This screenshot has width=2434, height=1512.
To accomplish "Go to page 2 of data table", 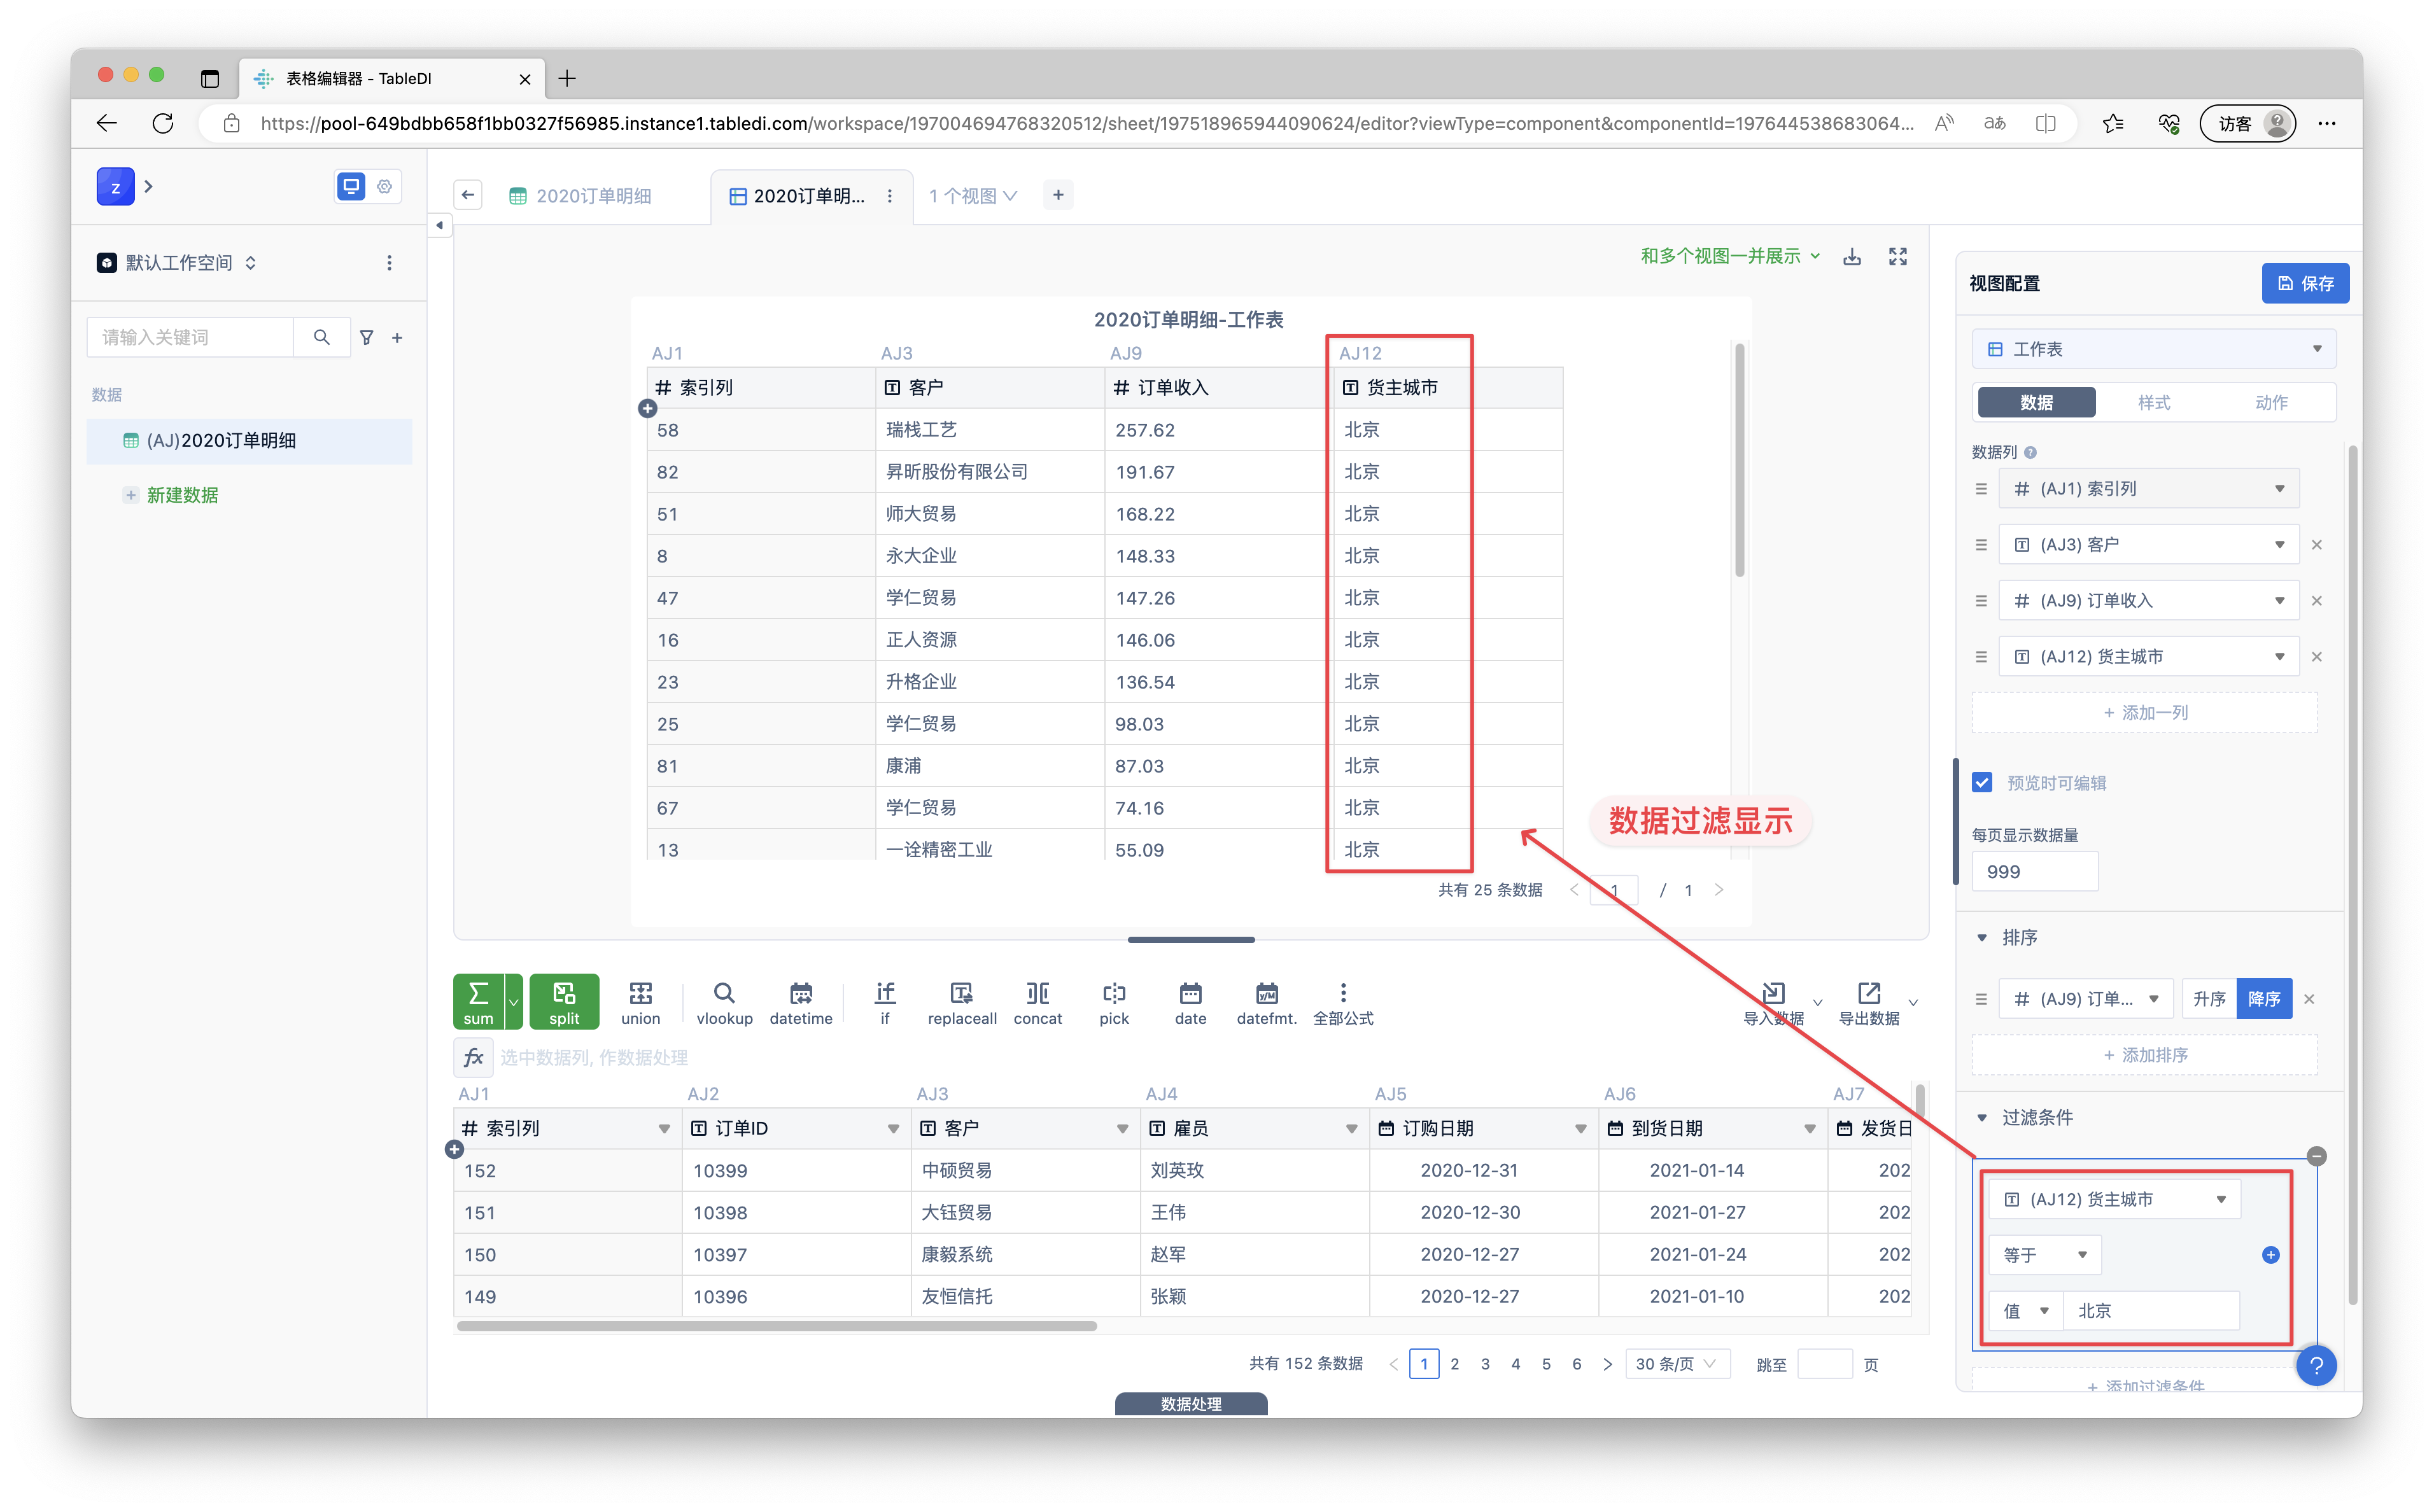I will (1455, 1364).
